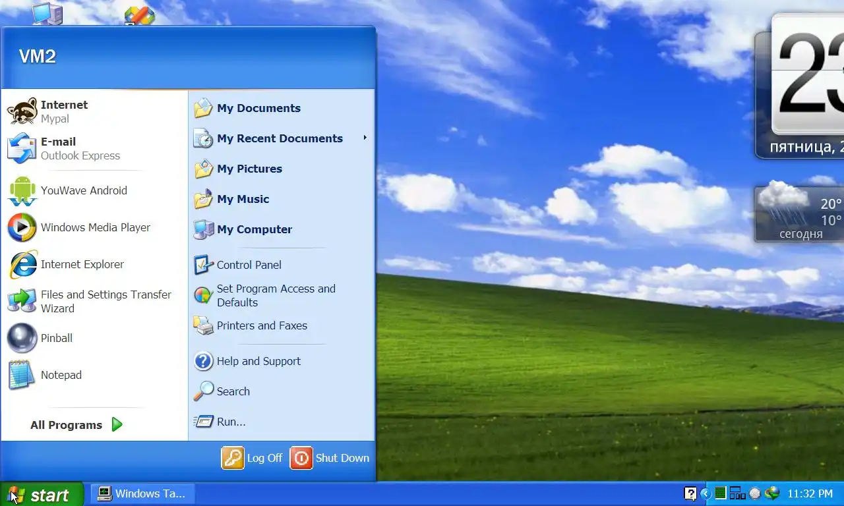844x506 pixels.
Task: Launch Pinball game
Action: point(94,338)
